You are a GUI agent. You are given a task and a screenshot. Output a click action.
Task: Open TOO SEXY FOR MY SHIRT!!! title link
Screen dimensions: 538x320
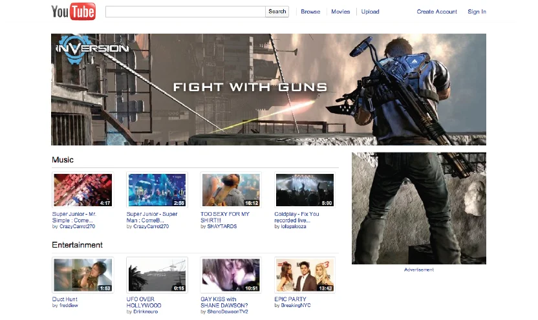coord(225,217)
